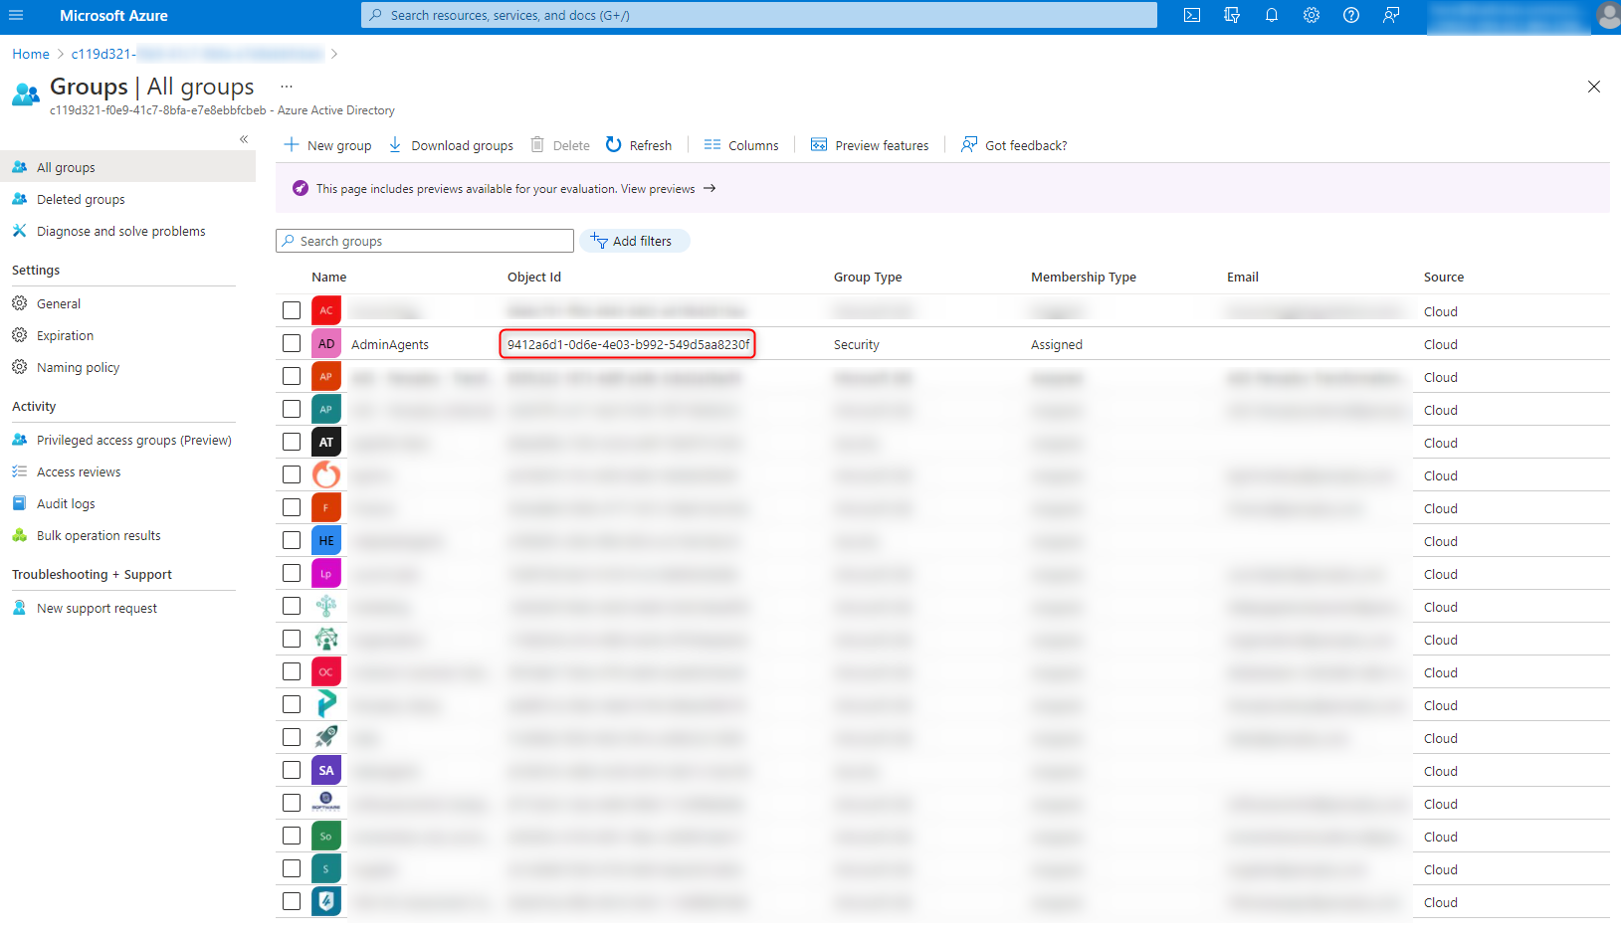Add filters to the group list

(635, 241)
